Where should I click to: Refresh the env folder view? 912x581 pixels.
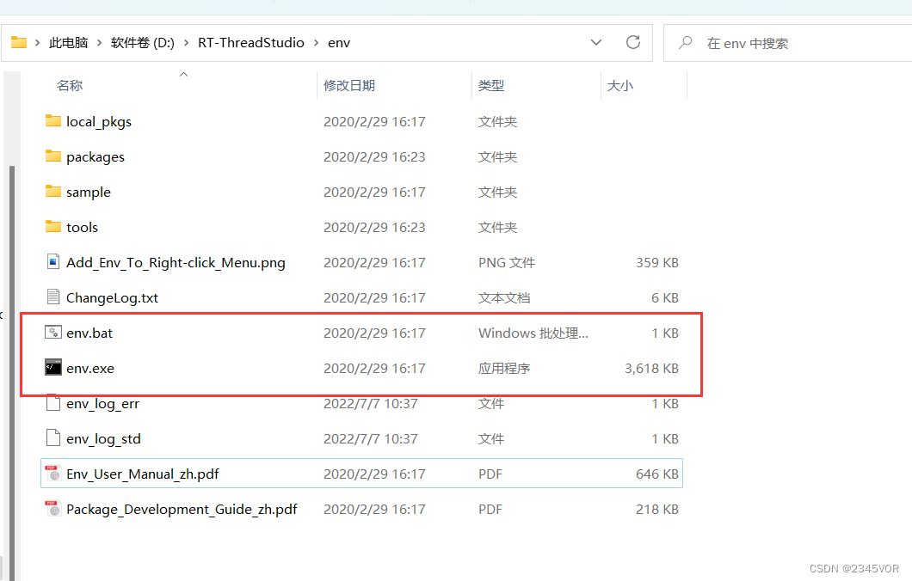tap(633, 42)
